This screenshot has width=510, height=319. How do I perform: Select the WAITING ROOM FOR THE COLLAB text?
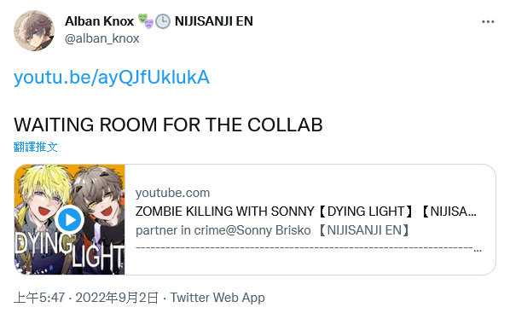(168, 125)
